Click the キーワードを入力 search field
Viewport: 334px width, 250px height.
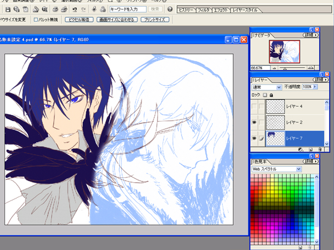(128, 9)
